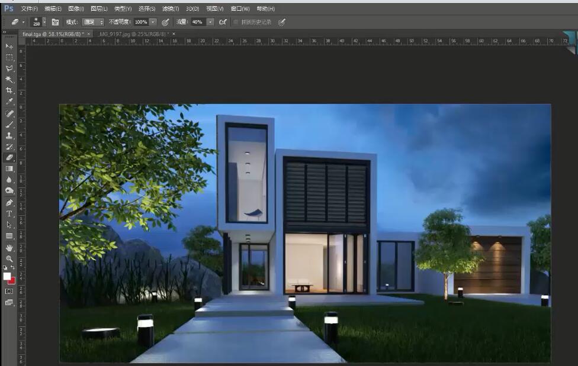The width and height of the screenshot is (578, 366).
Task: Open the 窗口(W) menu
Action: (x=240, y=8)
